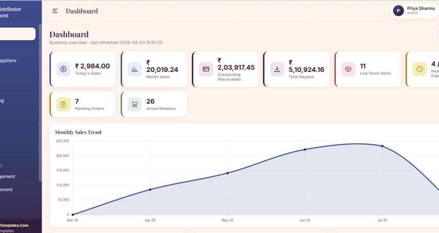439x233 pixels.
Task: Select the highlighted active sidebar menu item
Action: click(17, 34)
